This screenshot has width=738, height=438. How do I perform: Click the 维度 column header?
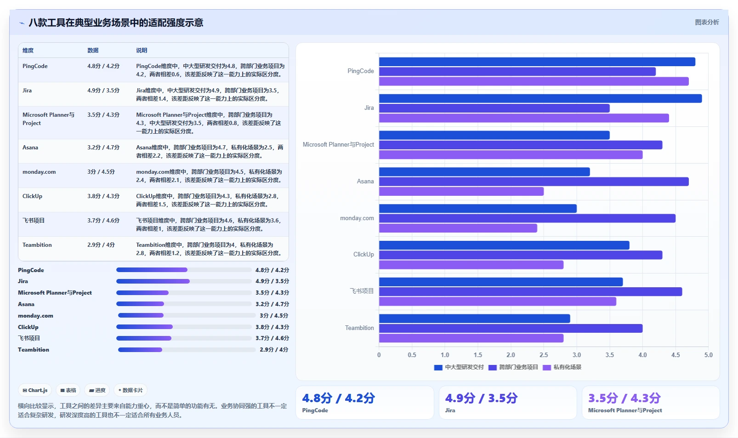[x=28, y=51]
